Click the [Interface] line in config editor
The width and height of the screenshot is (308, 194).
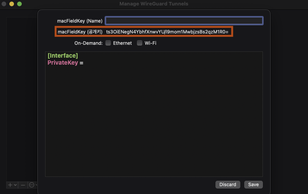point(63,55)
